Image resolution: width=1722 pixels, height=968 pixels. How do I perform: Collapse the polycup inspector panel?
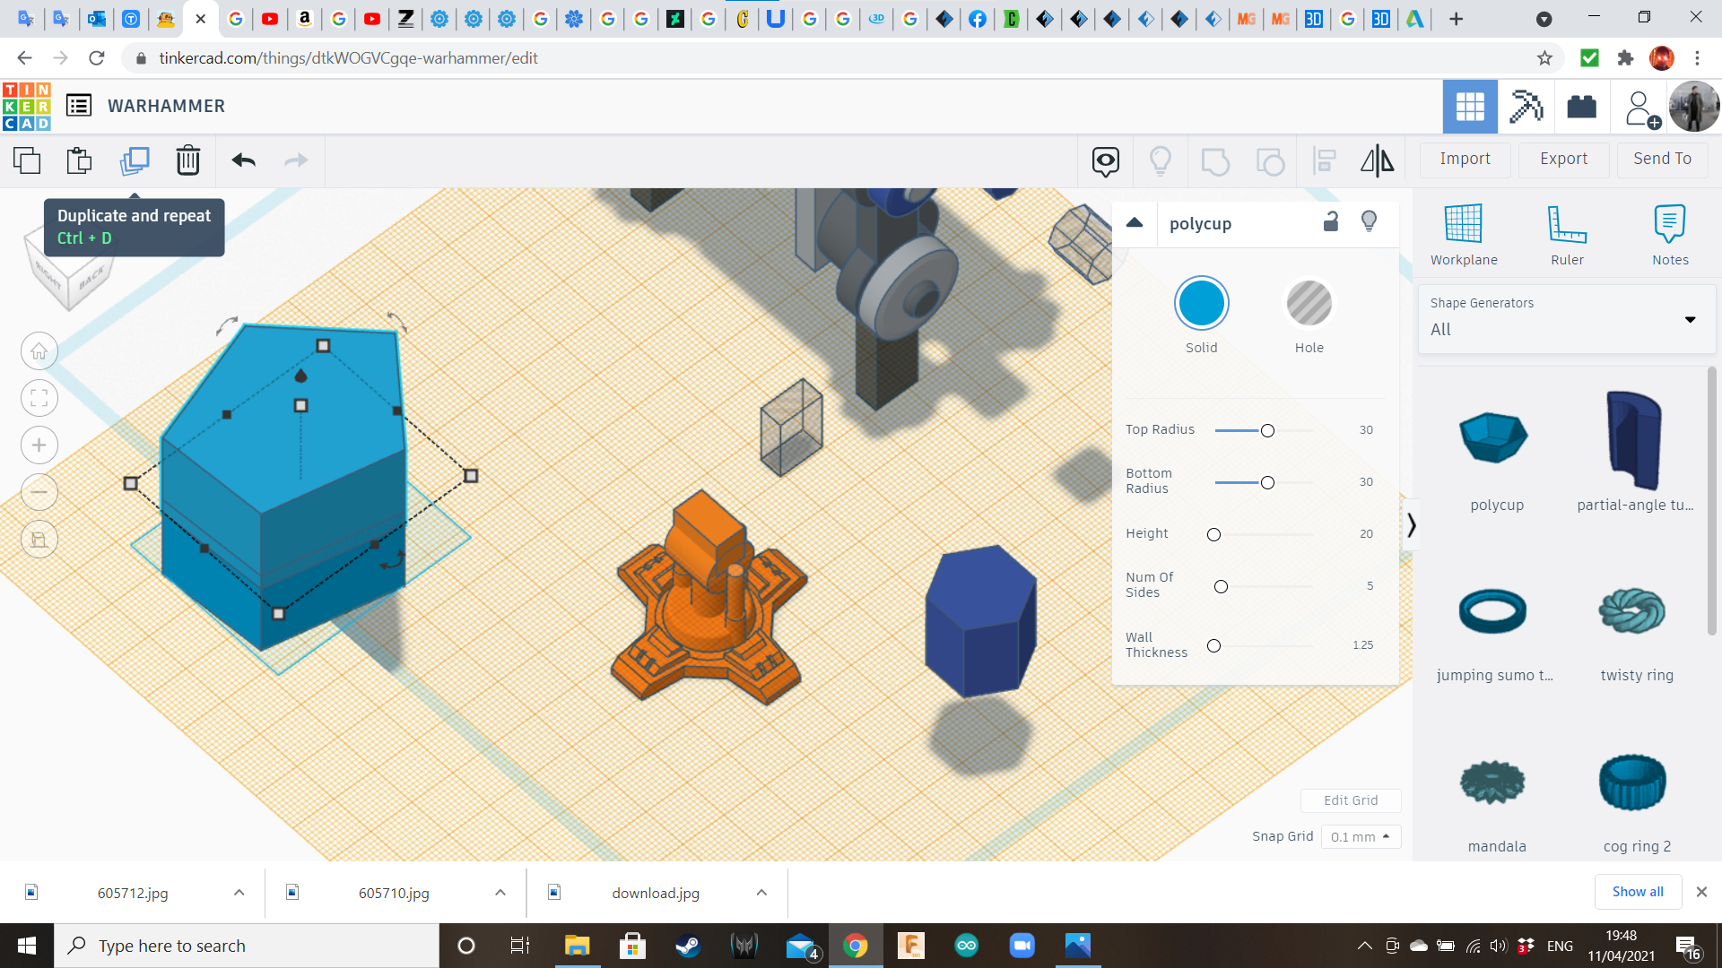(x=1135, y=223)
